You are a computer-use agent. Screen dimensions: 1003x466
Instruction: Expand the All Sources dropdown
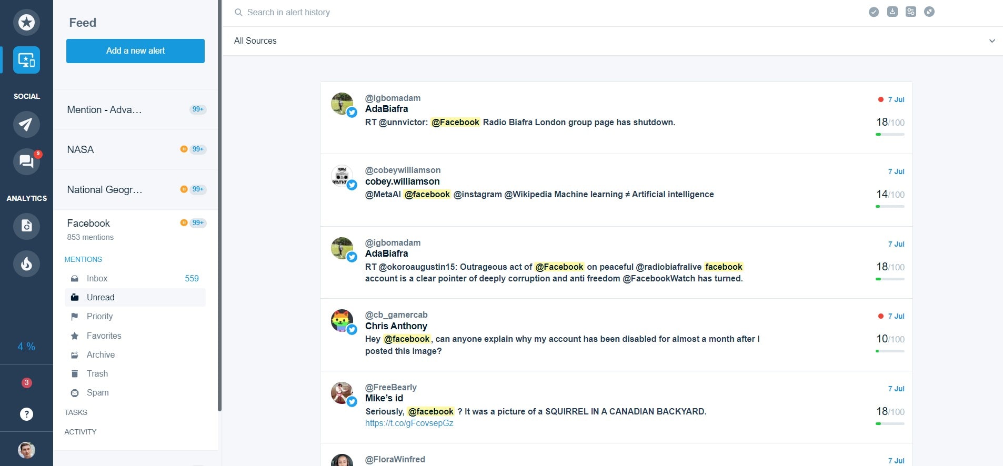[x=613, y=41]
